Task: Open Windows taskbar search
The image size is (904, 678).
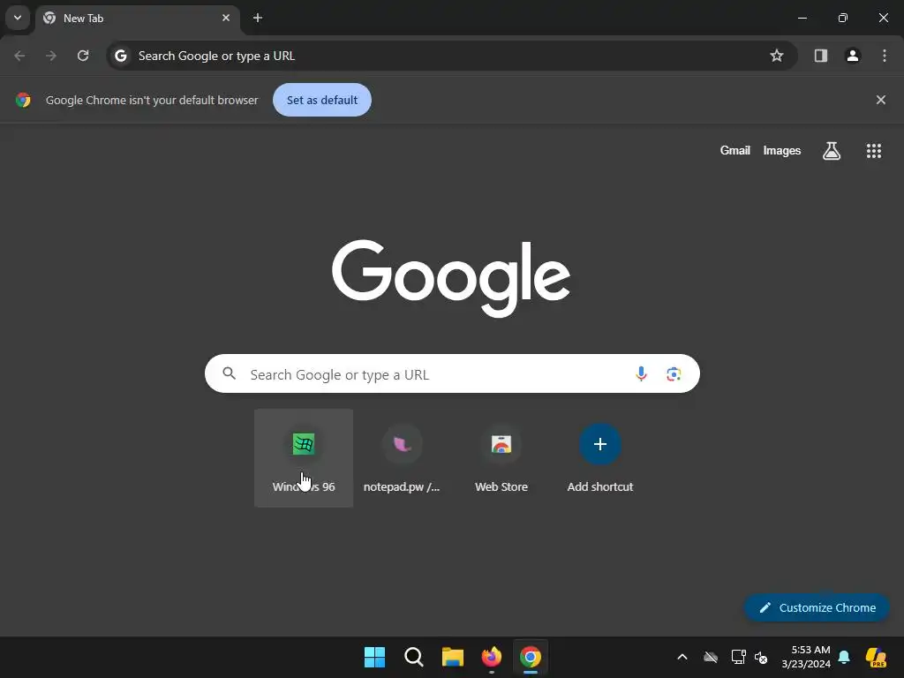Action: (413, 657)
